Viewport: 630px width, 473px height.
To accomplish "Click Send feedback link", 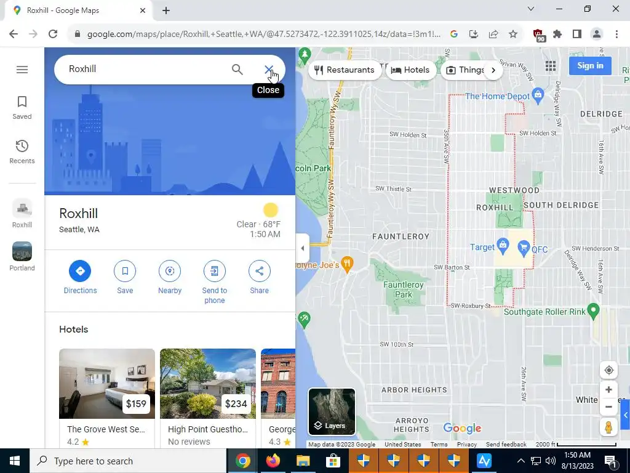I will tap(506, 445).
